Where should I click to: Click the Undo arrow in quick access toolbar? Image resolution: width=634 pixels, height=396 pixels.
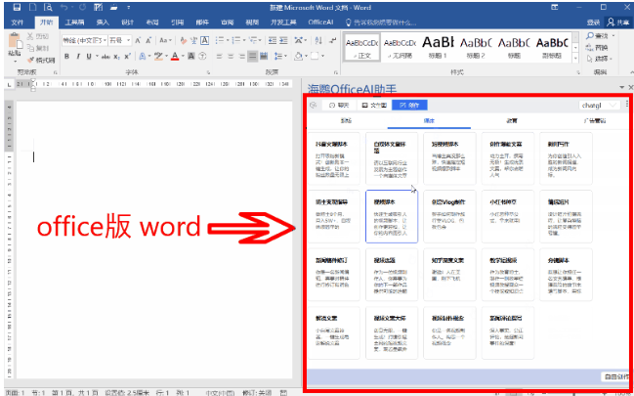[63, 7]
